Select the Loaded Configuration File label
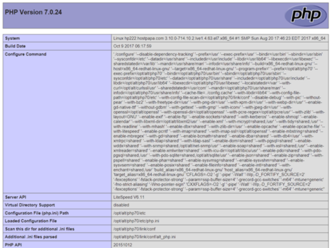The height and width of the screenshot is (248, 331). (31, 221)
